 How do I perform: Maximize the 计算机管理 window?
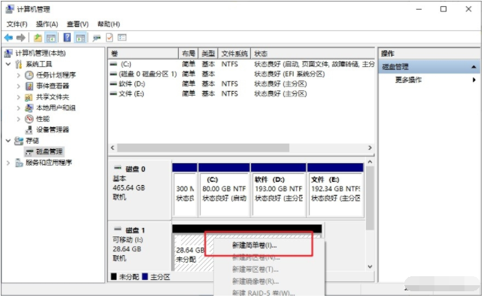443,9
